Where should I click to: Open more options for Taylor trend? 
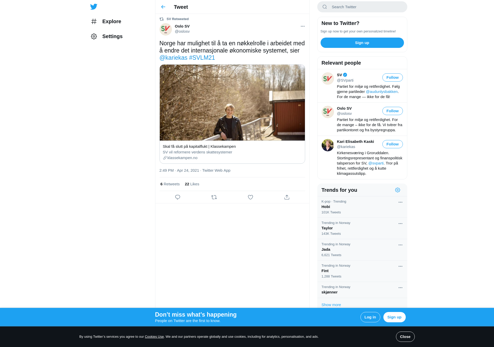[400, 224]
